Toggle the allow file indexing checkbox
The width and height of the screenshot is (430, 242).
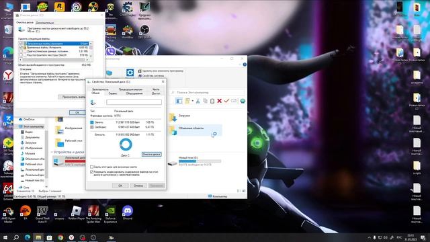[92, 172]
